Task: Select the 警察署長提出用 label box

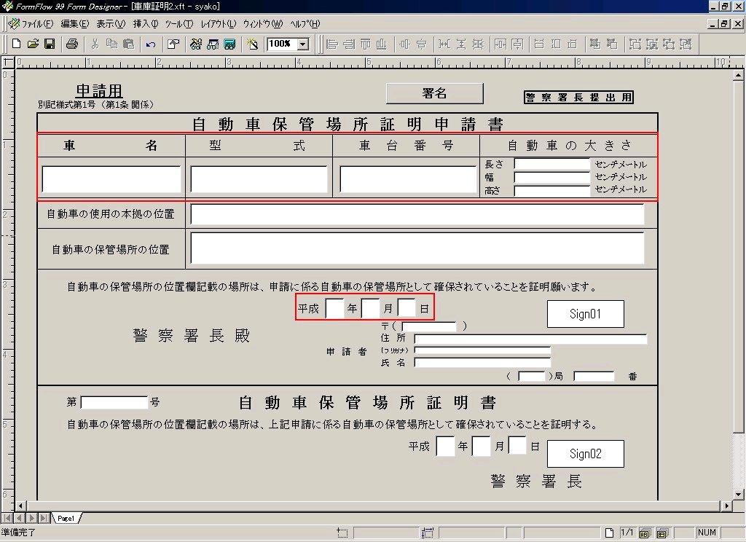Action: point(578,98)
